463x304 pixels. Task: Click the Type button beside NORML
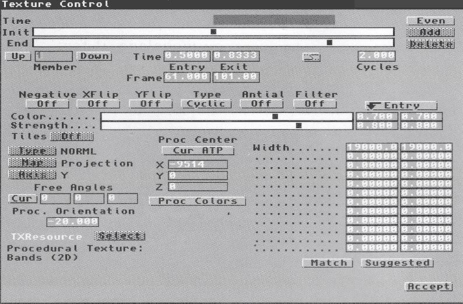[33, 151]
